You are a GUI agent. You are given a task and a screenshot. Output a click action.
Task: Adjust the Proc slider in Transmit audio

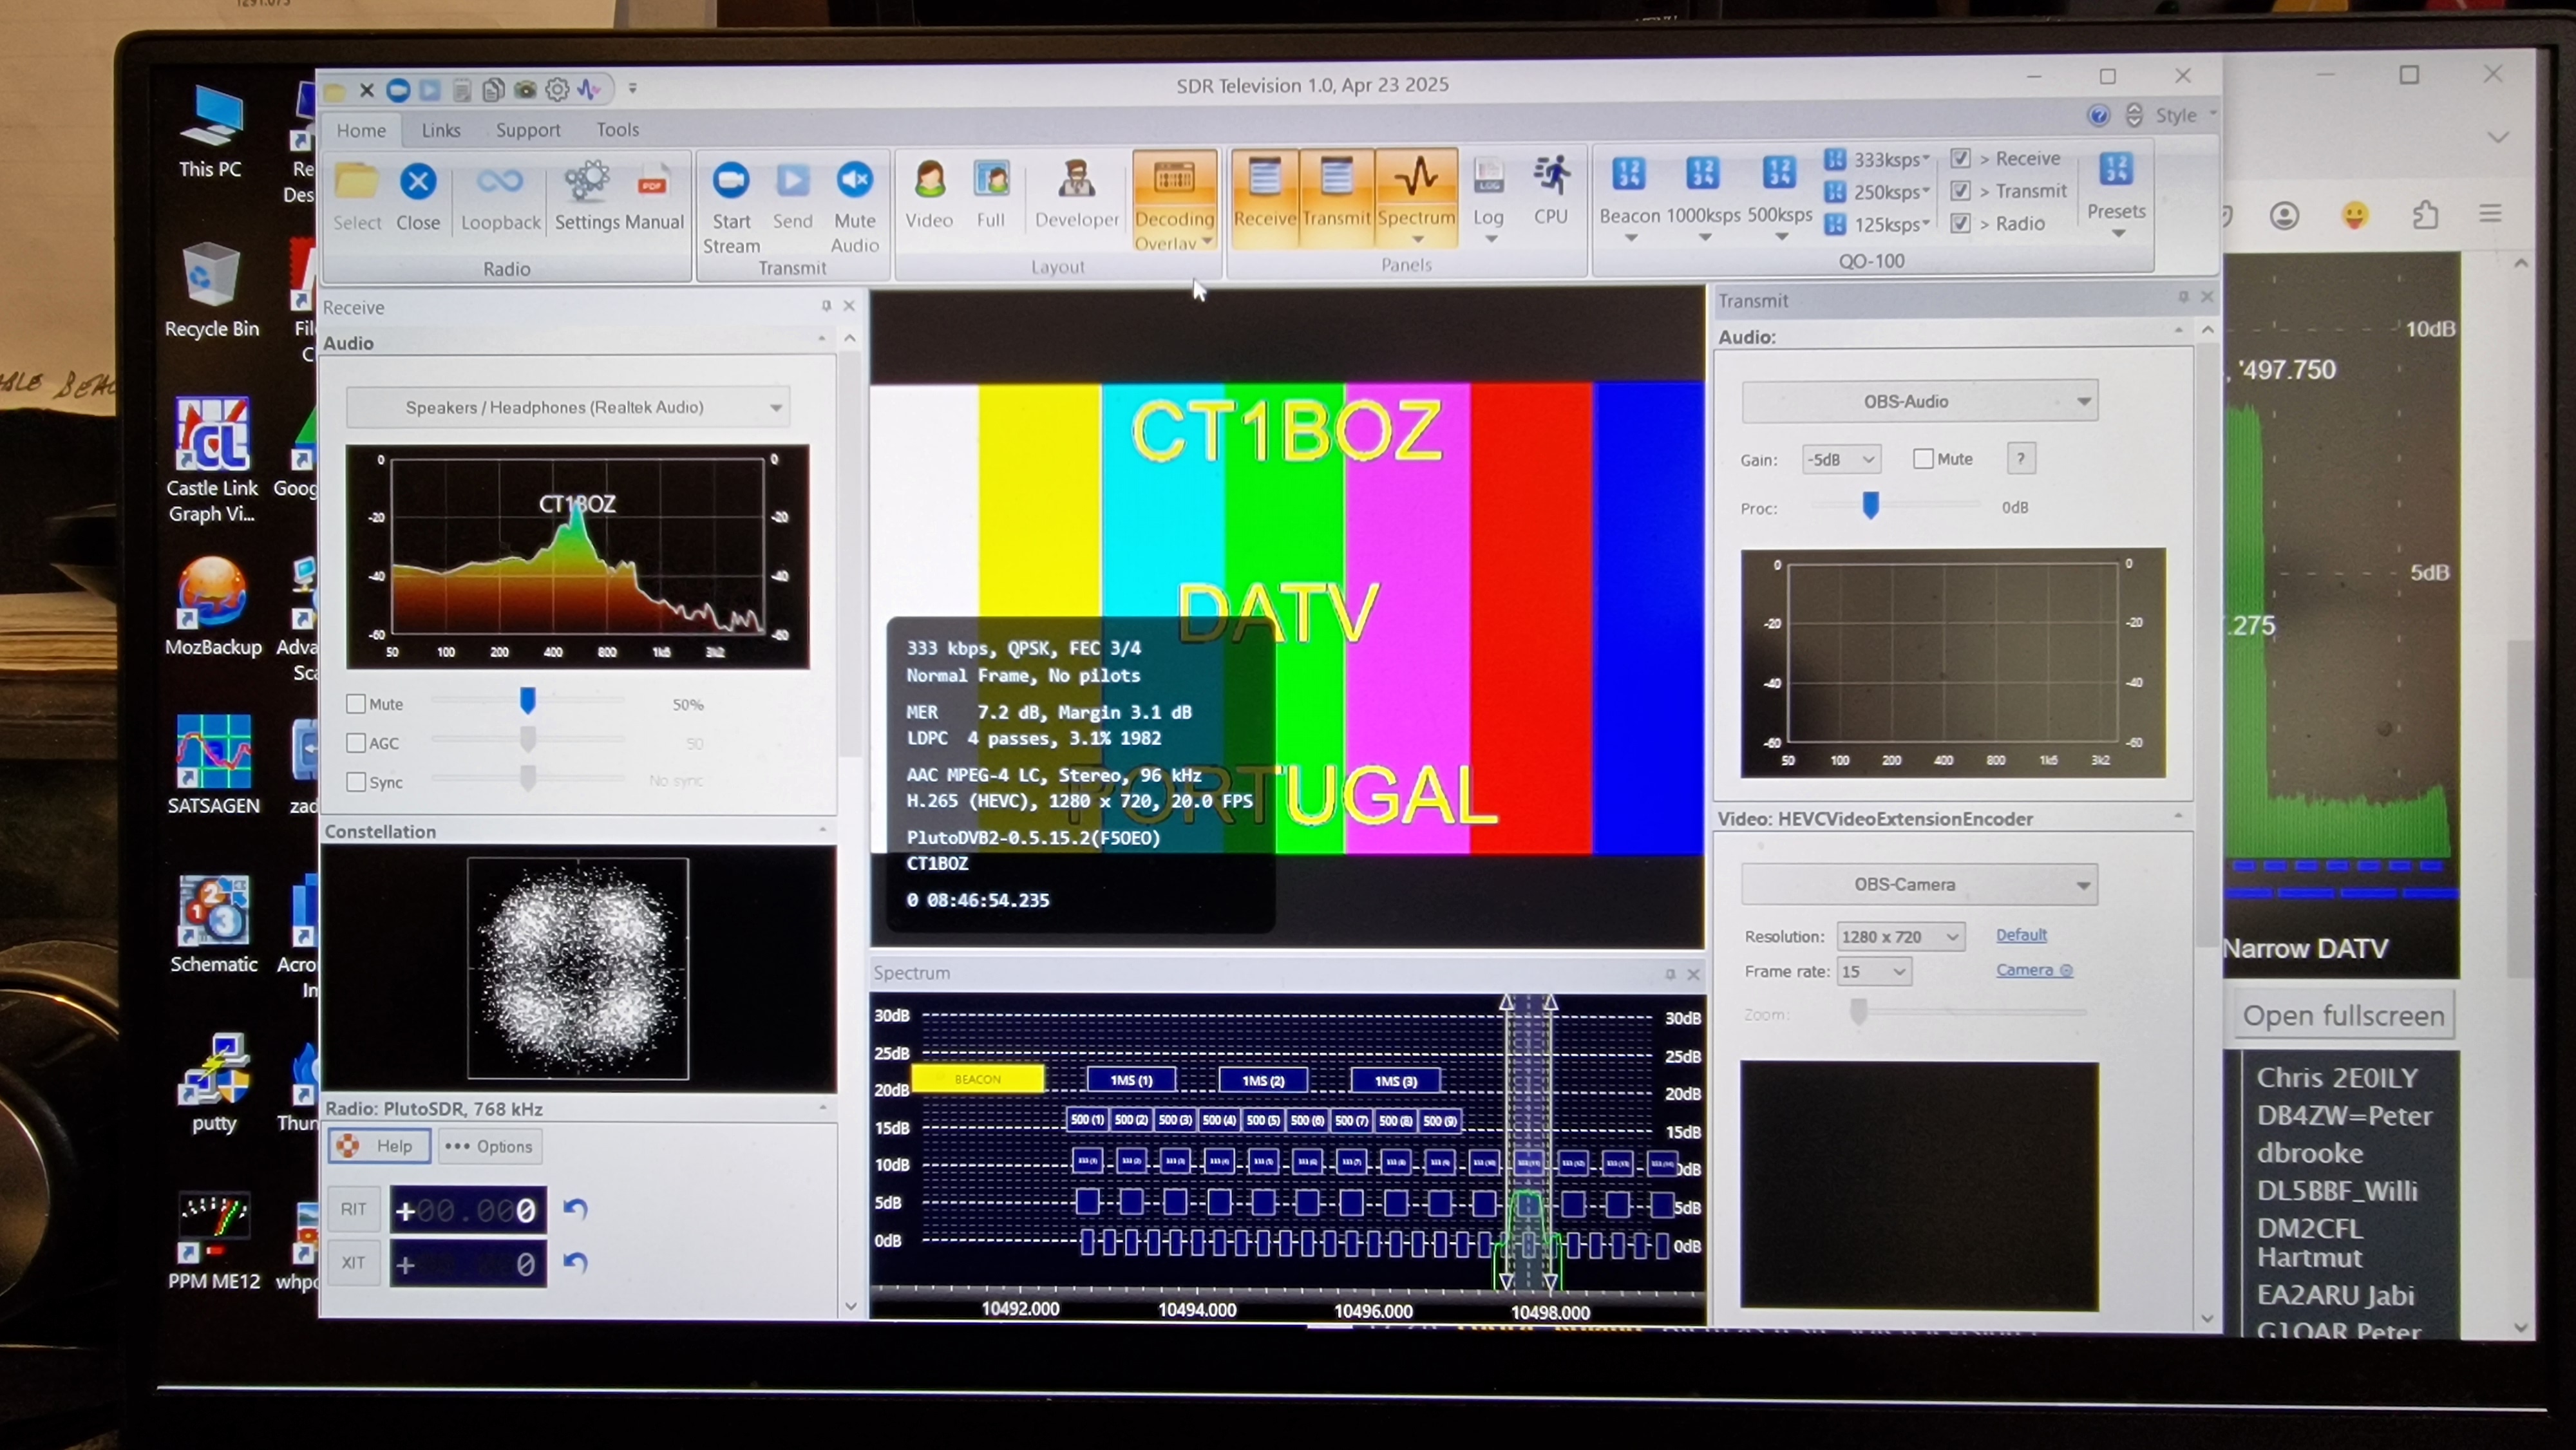tap(1870, 504)
